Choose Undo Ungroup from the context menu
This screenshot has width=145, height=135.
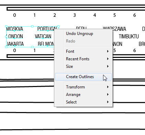(x=83, y=34)
